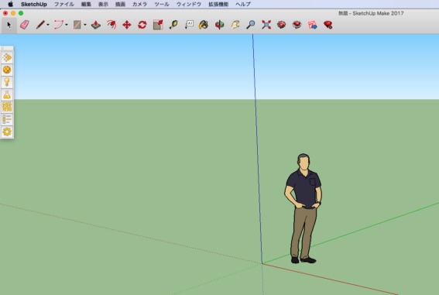The image size is (439, 295).
Task: Pick the pink Eraser tool
Action: (x=24, y=25)
